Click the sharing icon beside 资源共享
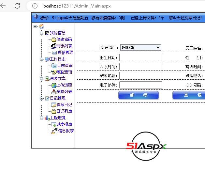The height and width of the screenshot is (189, 205). click(47, 79)
